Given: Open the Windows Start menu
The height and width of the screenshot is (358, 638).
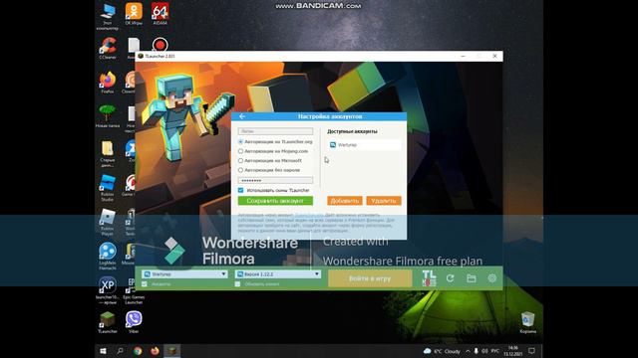Looking at the screenshot, I should [x=103, y=351].
